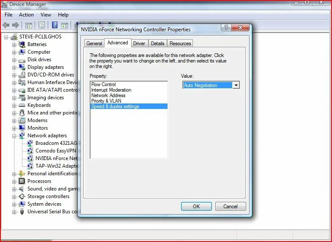332x242 pixels.
Task: Select Speed & duplex settings property
Action: (129, 106)
